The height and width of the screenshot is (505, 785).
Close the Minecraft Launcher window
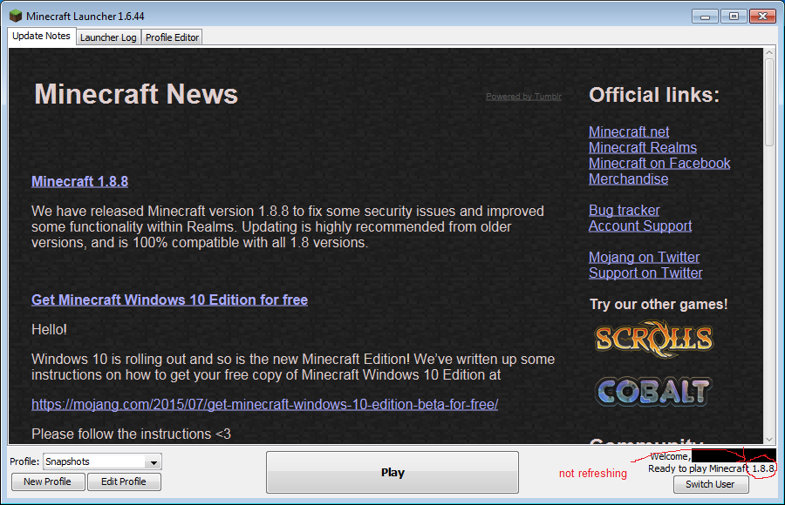tap(762, 17)
